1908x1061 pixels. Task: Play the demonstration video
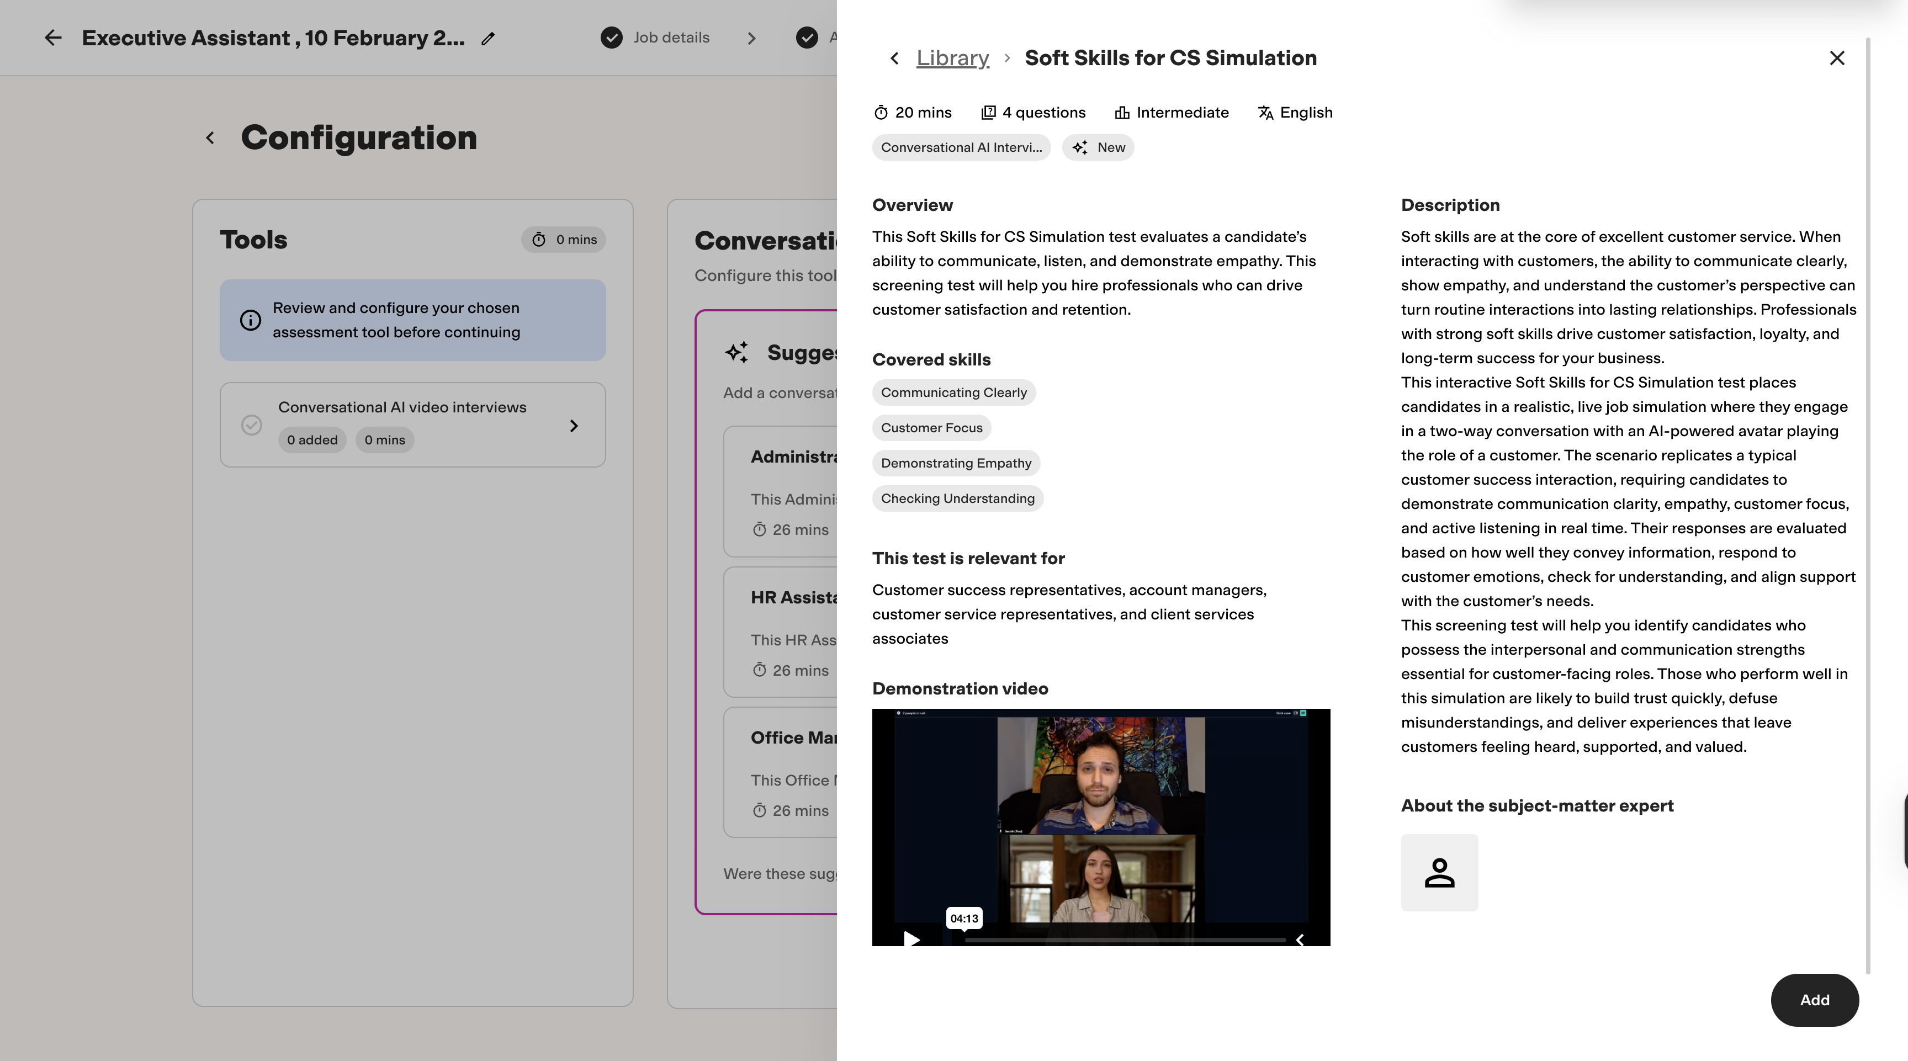point(912,939)
